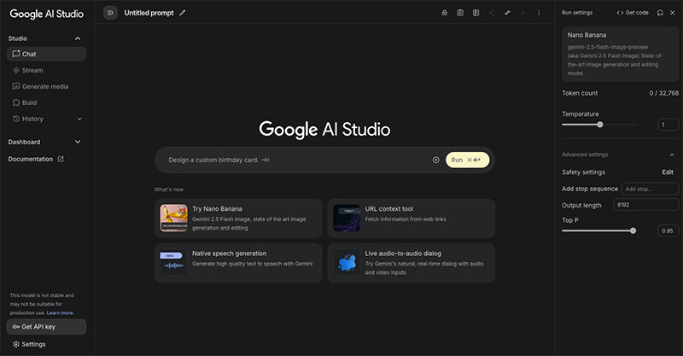This screenshot has width=683, height=356.
Task: Click the What's new label
Action: (x=169, y=190)
